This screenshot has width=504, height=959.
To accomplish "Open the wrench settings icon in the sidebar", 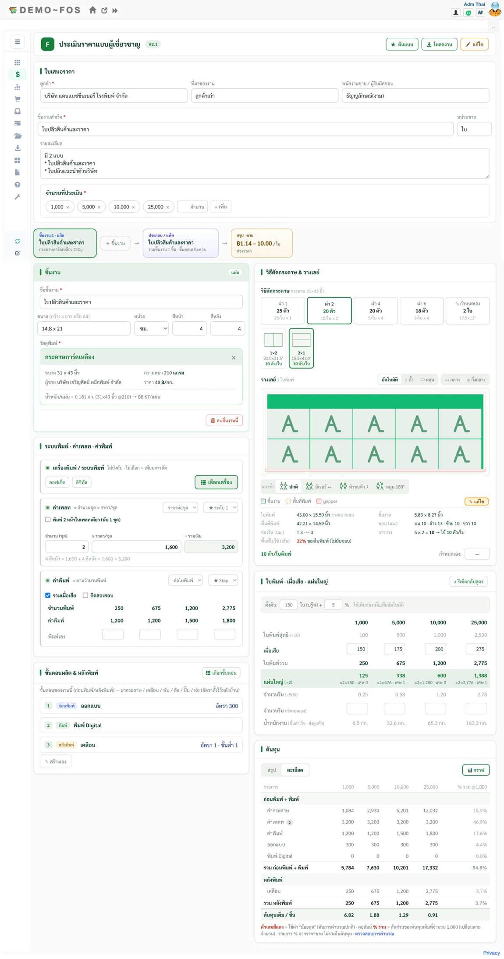I will click(18, 197).
